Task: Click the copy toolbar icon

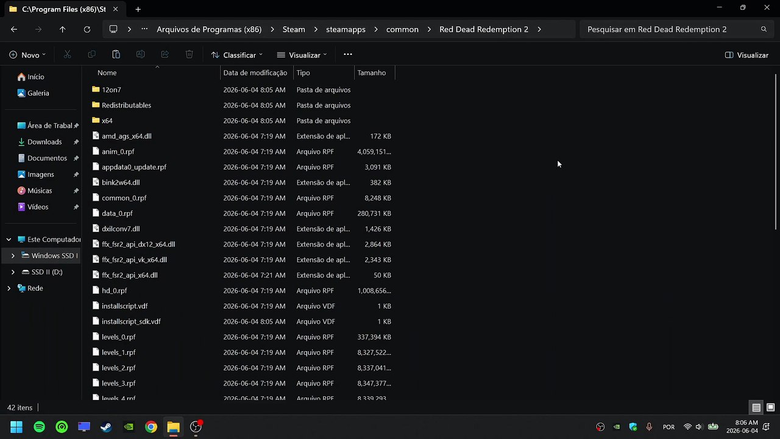Action: 91,55
